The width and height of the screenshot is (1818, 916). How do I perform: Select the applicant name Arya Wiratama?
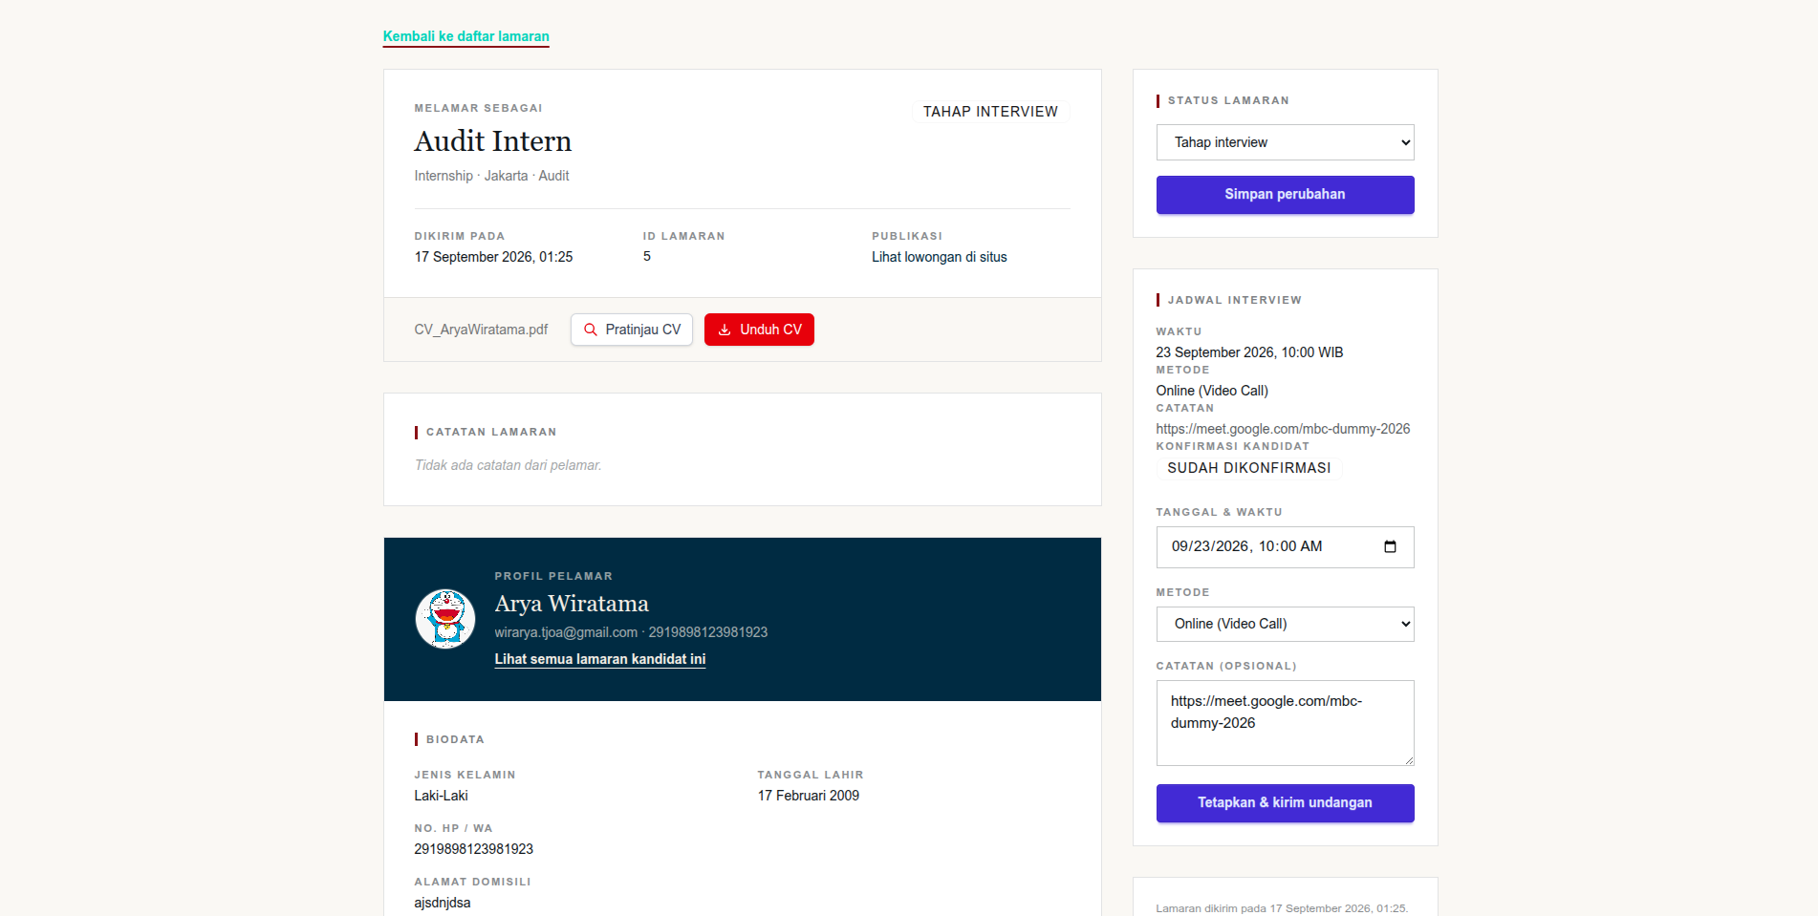pos(572,604)
